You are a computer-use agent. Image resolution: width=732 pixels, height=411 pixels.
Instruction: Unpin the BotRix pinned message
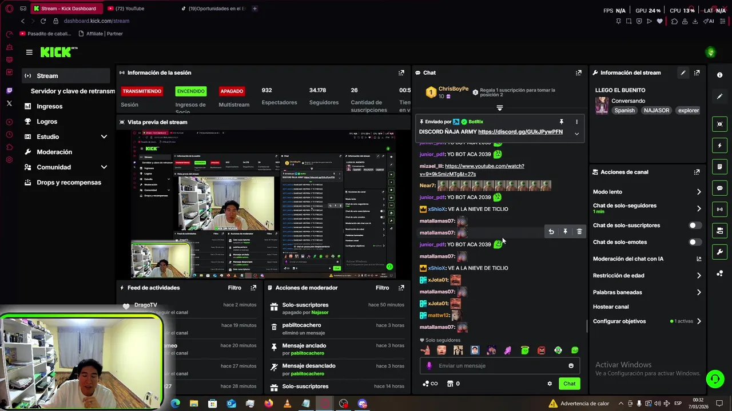pos(562,122)
